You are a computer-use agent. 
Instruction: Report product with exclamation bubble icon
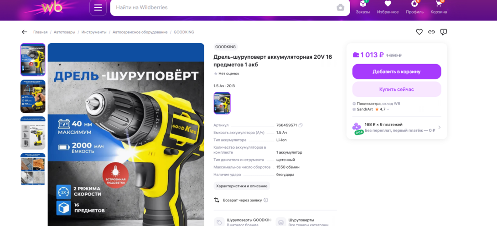click(444, 32)
